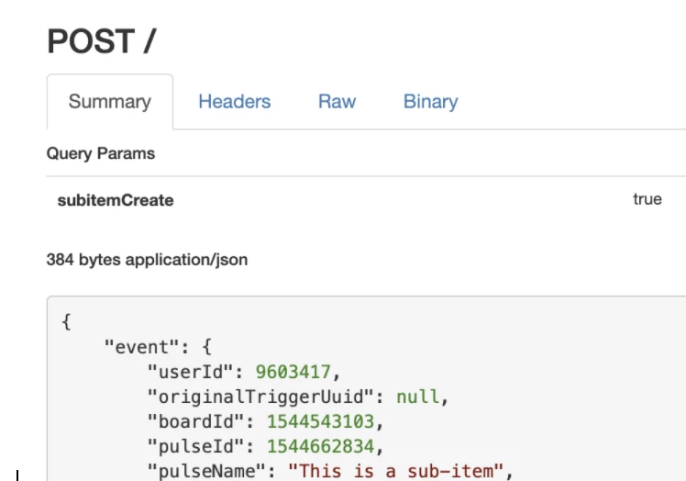Click the POST / request heading

[102, 41]
